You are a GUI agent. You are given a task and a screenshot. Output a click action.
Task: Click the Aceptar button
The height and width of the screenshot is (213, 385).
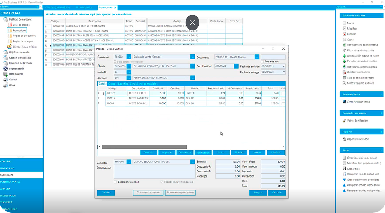[258, 193]
